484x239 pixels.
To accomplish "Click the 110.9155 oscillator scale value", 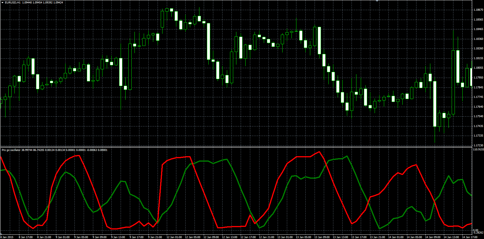I will click(x=479, y=150).
